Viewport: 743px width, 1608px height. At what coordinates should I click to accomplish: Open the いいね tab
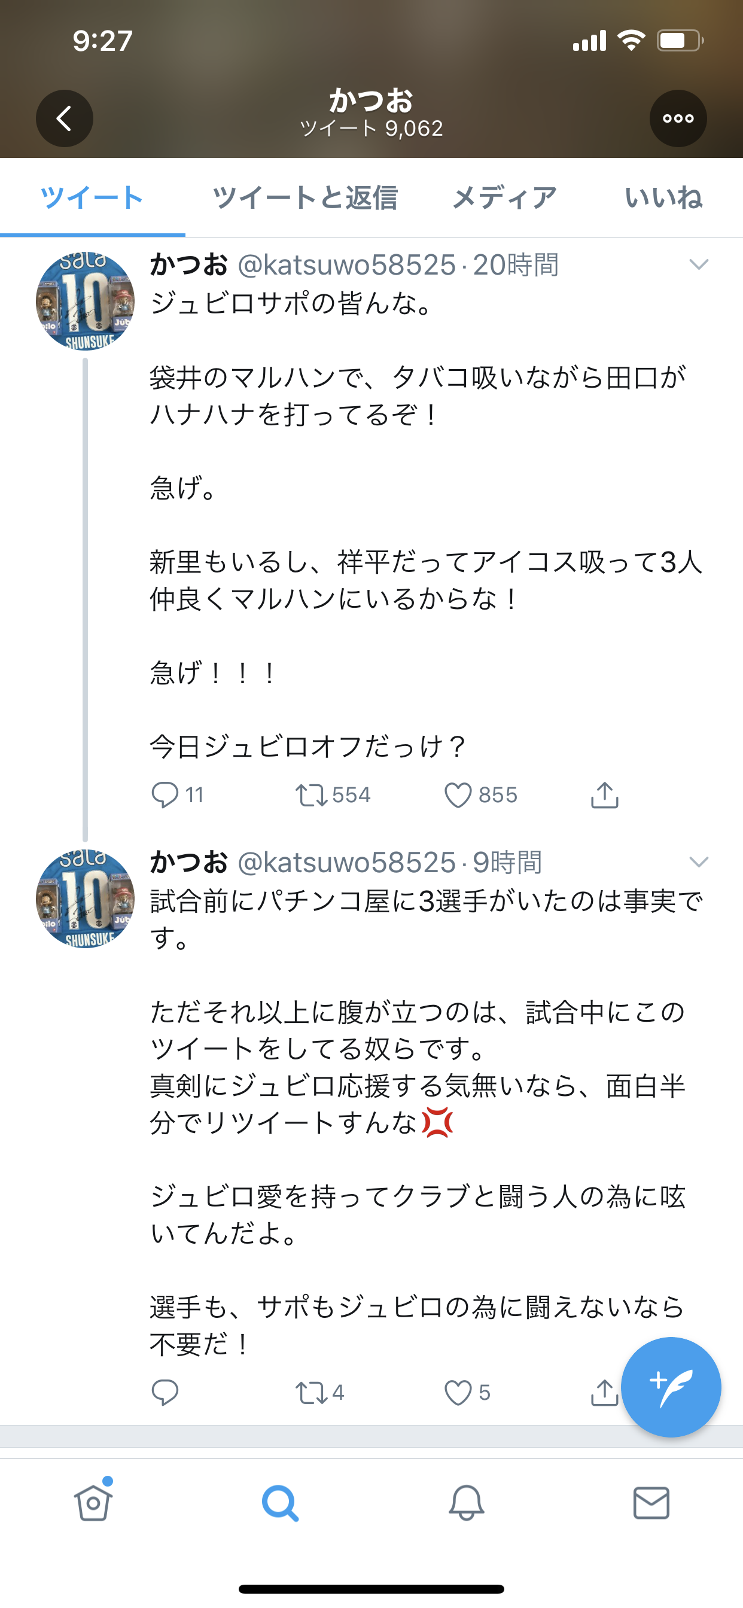click(x=663, y=198)
